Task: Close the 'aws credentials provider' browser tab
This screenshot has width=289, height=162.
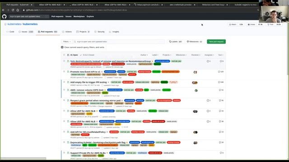Action: tap(195, 4)
